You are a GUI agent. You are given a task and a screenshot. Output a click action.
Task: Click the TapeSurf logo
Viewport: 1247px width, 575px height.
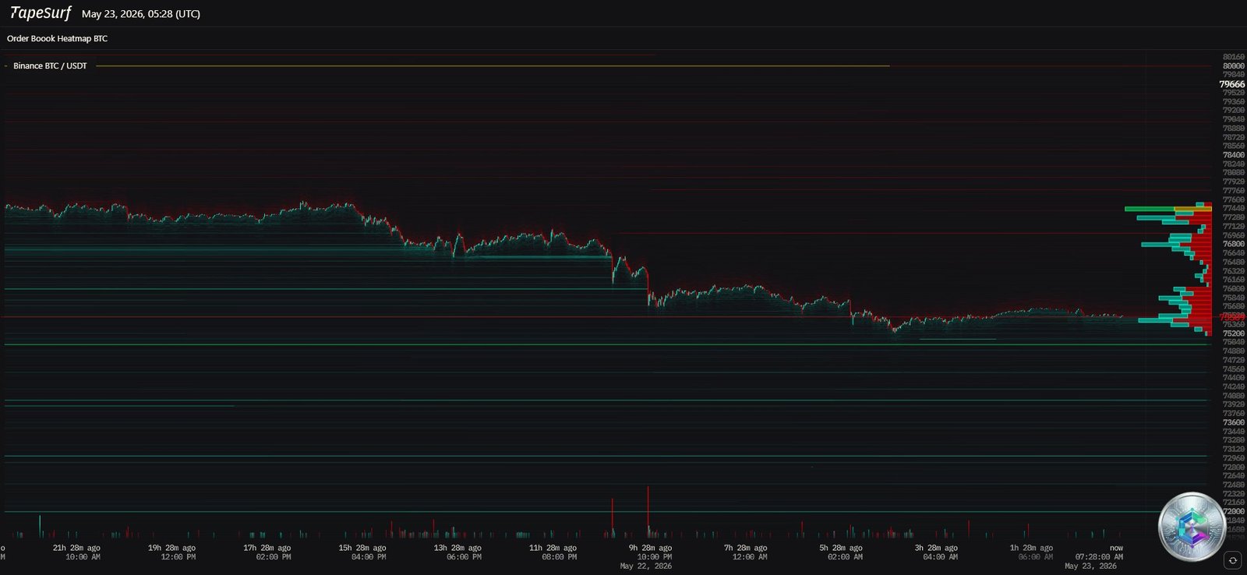[x=41, y=13]
